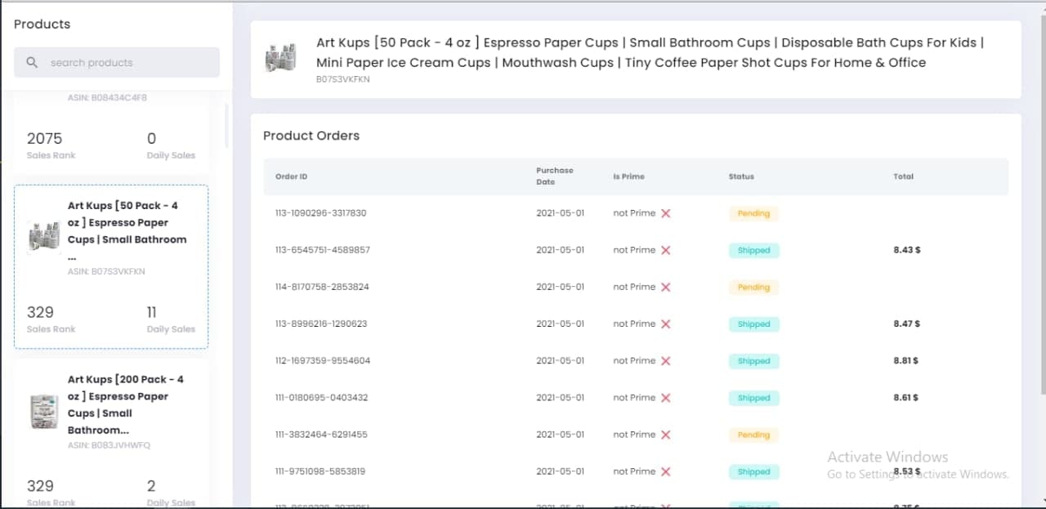Click the 8.43 $ total value

[907, 250]
